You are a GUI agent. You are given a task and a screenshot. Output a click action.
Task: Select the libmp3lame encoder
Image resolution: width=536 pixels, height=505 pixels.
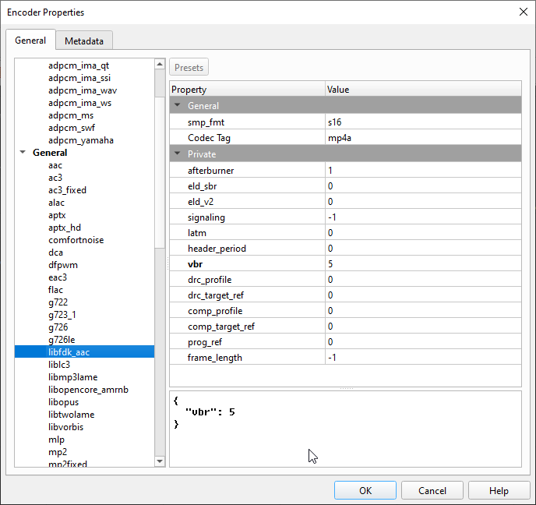click(x=72, y=377)
